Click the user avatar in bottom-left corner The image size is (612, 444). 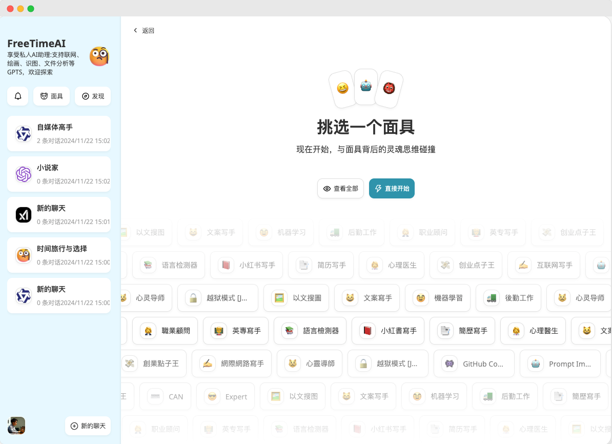tap(16, 426)
